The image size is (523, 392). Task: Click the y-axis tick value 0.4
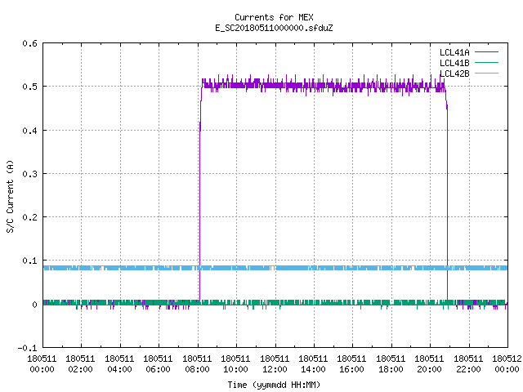pyautogui.click(x=30, y=131)
